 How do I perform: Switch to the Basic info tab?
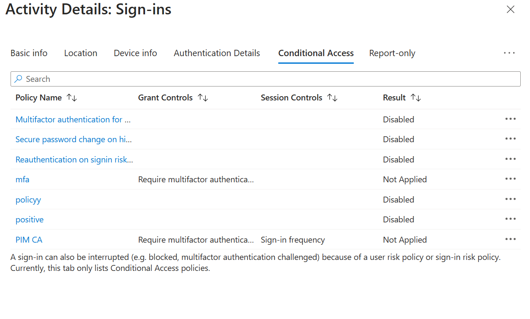coord(29,53)
